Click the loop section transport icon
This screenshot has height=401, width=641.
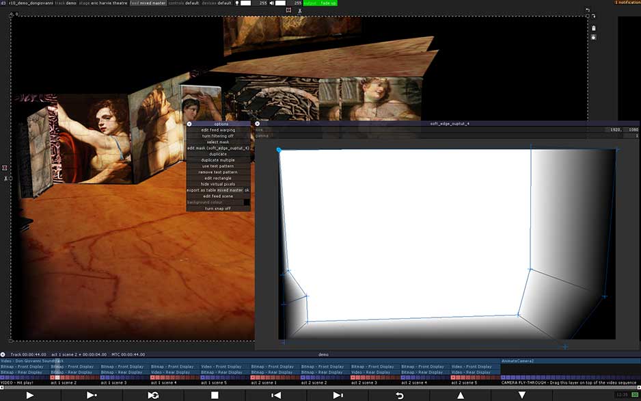153,396
